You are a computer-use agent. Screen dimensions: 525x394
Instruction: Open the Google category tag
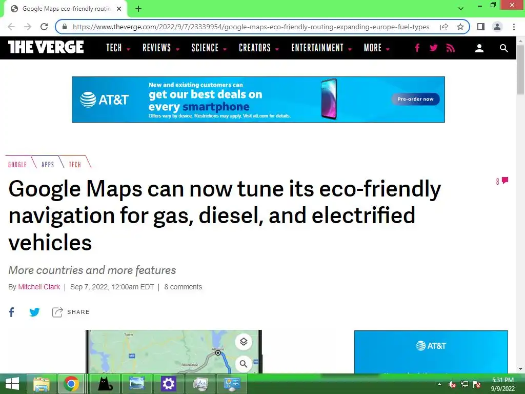point(17,165)
